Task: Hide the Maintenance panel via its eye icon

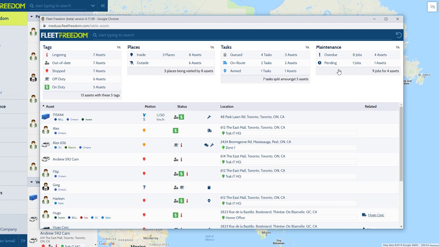Action: (x=398, y=47)
